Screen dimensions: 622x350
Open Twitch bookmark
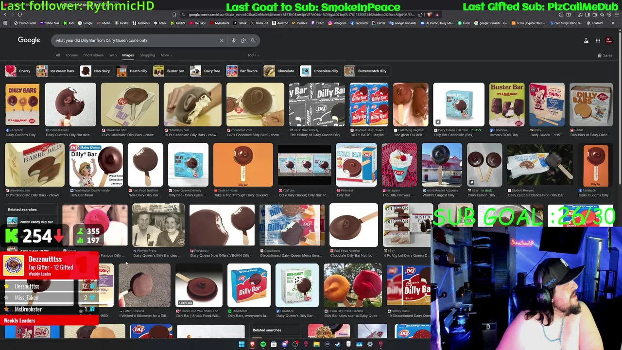[x=317, y=23]
